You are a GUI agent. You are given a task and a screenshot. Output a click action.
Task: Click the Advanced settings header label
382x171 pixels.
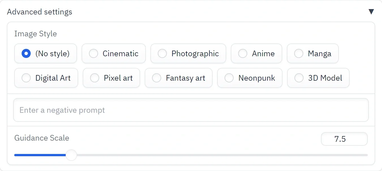[x=40, y=12]
